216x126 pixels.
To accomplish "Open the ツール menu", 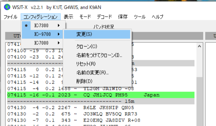I will click(140, 17).
